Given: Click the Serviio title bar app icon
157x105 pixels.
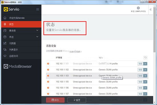Looking at the screenshot, I should click(3, 2).
